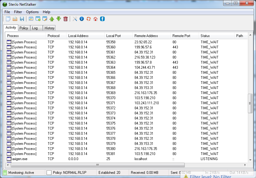Open the Help menu
Viewport: 256px width, 178px height.
(46, 12)
